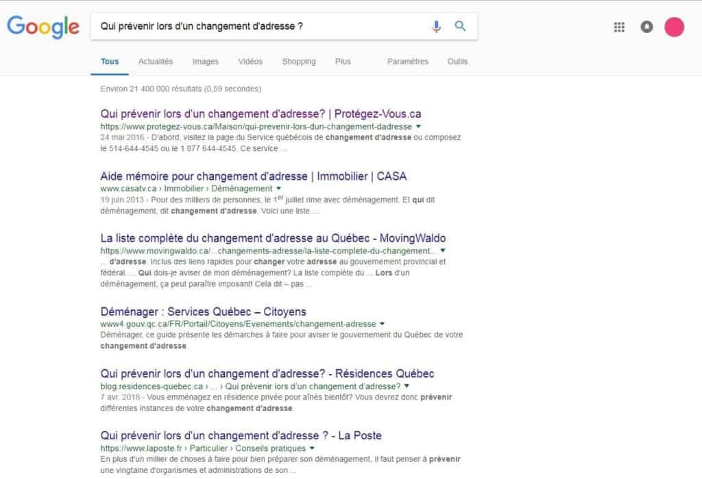
Task: Click the www.casatv.ca breadcrumb URL
Action: (186, 189)
